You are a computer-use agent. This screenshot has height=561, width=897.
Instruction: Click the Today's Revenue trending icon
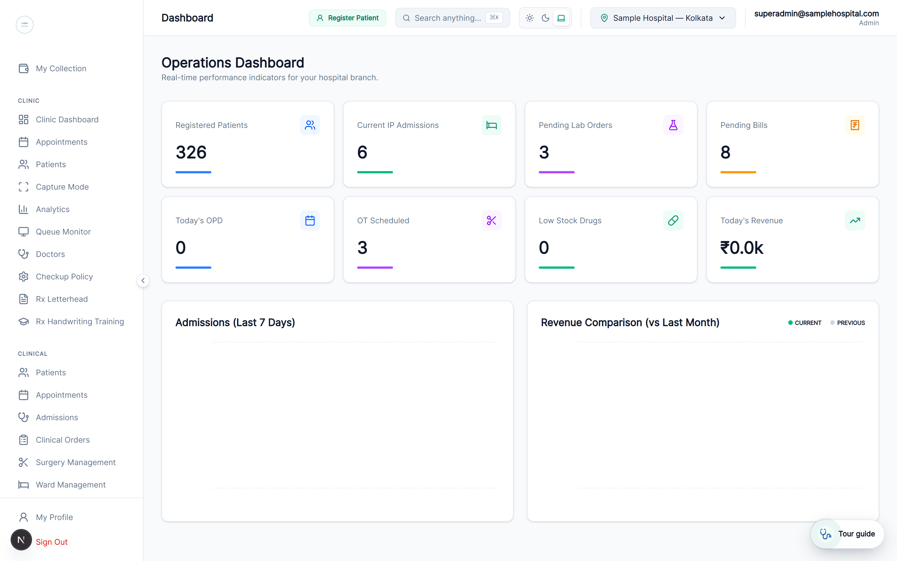coord(855,220)
